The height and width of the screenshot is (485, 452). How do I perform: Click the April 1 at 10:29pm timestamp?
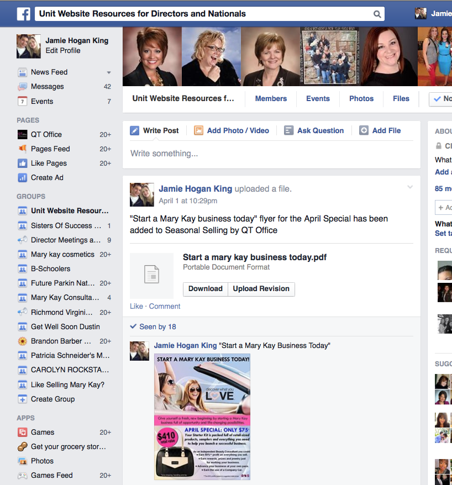pos(188,201)
